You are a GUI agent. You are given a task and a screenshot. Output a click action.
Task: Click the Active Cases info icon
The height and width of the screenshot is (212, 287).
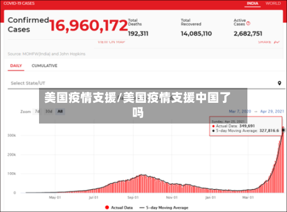click(248, 24)
